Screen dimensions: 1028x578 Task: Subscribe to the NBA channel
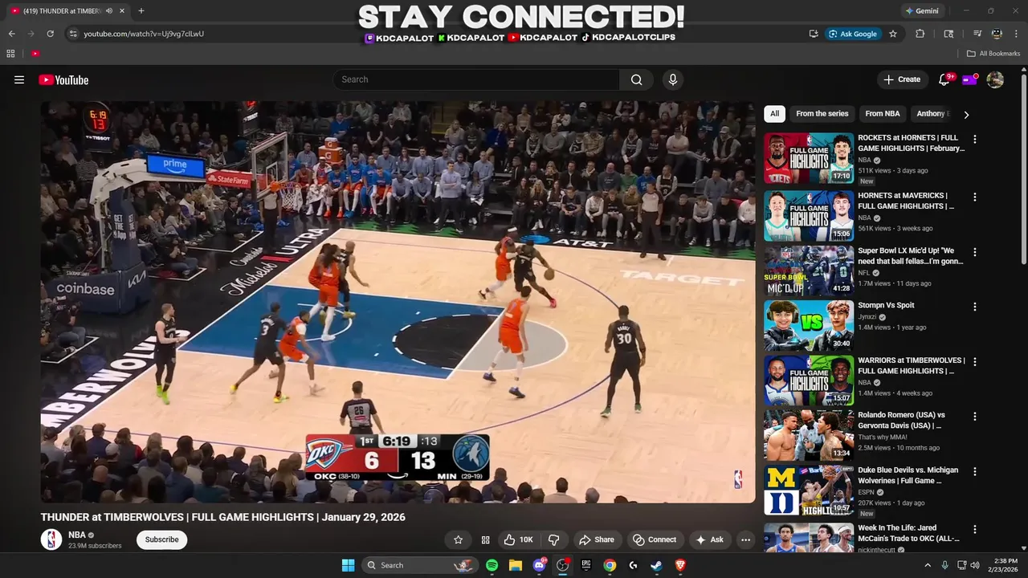[x=161, y=539]
